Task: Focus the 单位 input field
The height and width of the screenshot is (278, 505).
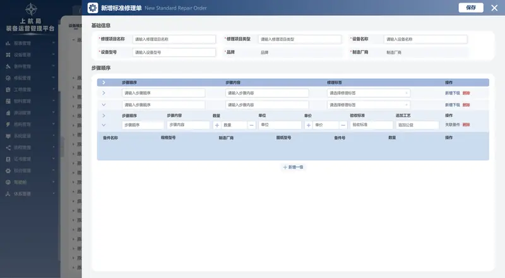Action: [x=280, y=125]
